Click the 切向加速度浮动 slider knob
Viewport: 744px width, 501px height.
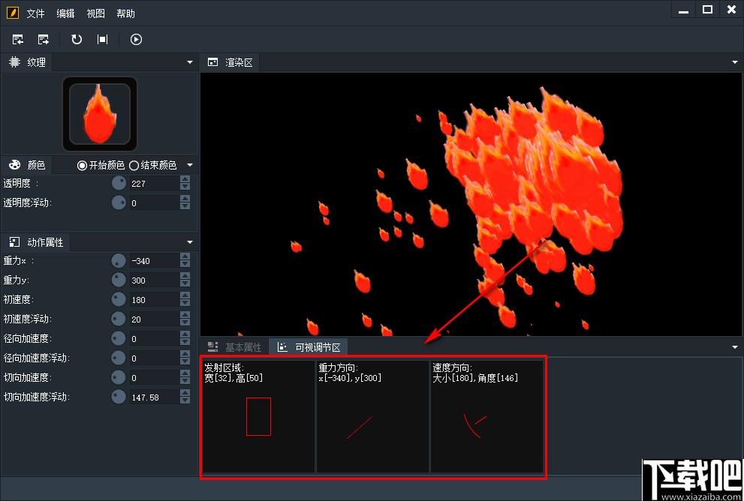[x=119, y=396]
